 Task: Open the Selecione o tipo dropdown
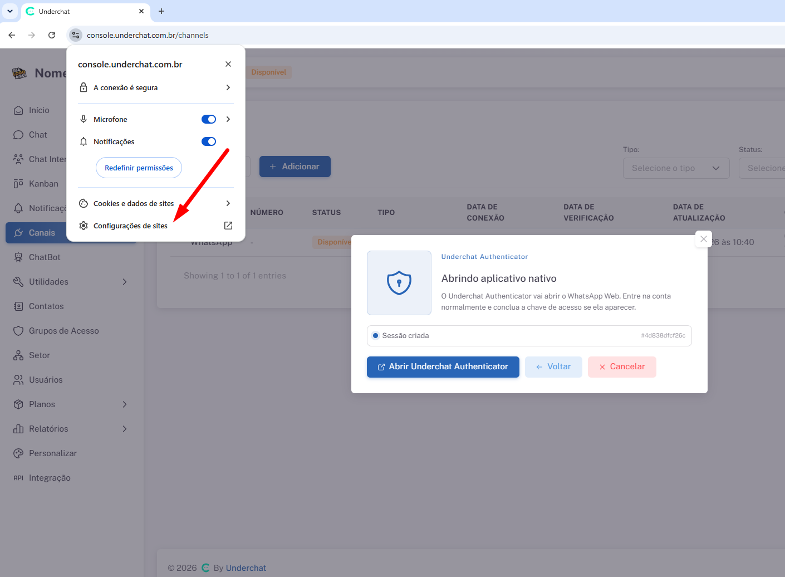point(676,168)
